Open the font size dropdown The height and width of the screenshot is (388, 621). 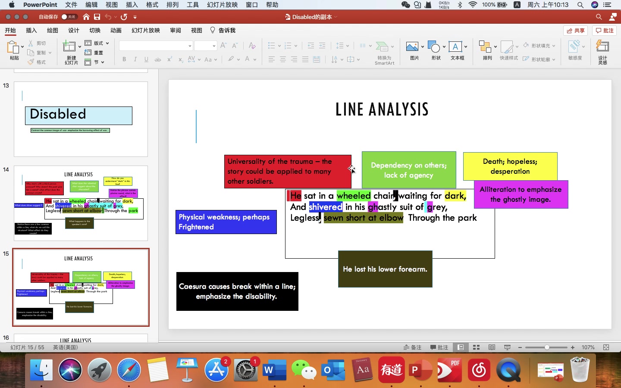pyautogui.click(x=214, y=46)
